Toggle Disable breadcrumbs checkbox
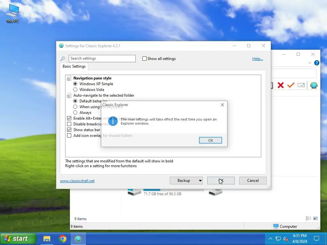 69,124
